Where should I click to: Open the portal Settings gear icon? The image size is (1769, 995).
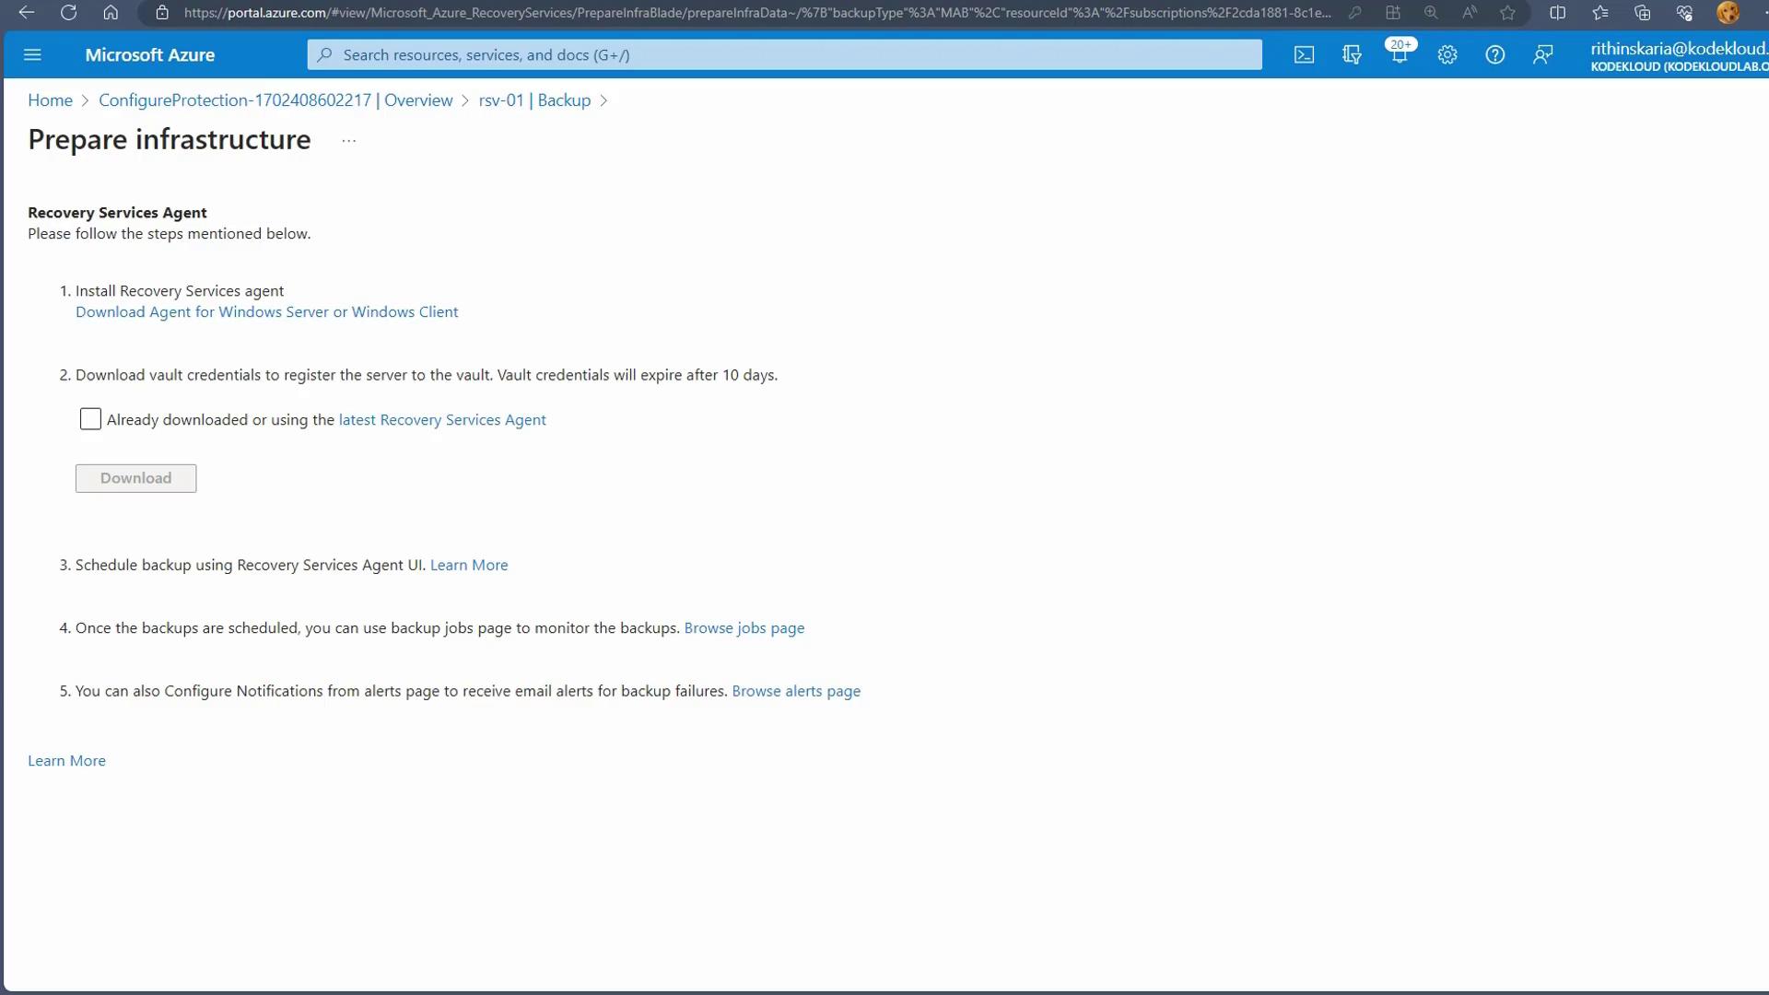pos(1447,55)
